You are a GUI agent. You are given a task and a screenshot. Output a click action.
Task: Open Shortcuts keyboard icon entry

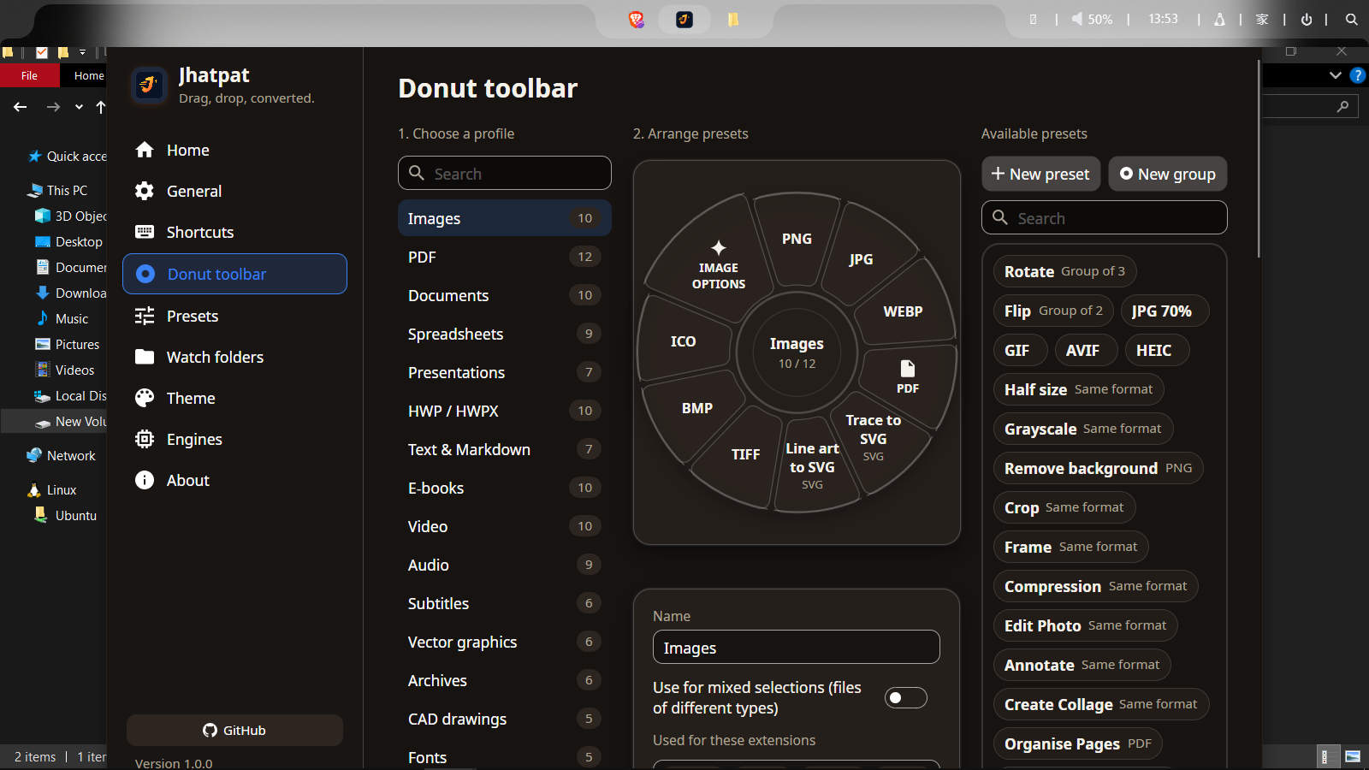pyautogui.click(x=234, y=232)
